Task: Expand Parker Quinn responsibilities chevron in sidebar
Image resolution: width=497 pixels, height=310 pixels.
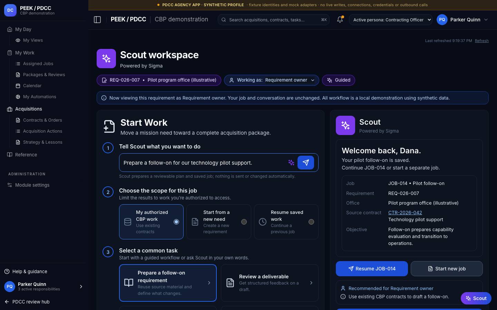Action: click(81, 287)
